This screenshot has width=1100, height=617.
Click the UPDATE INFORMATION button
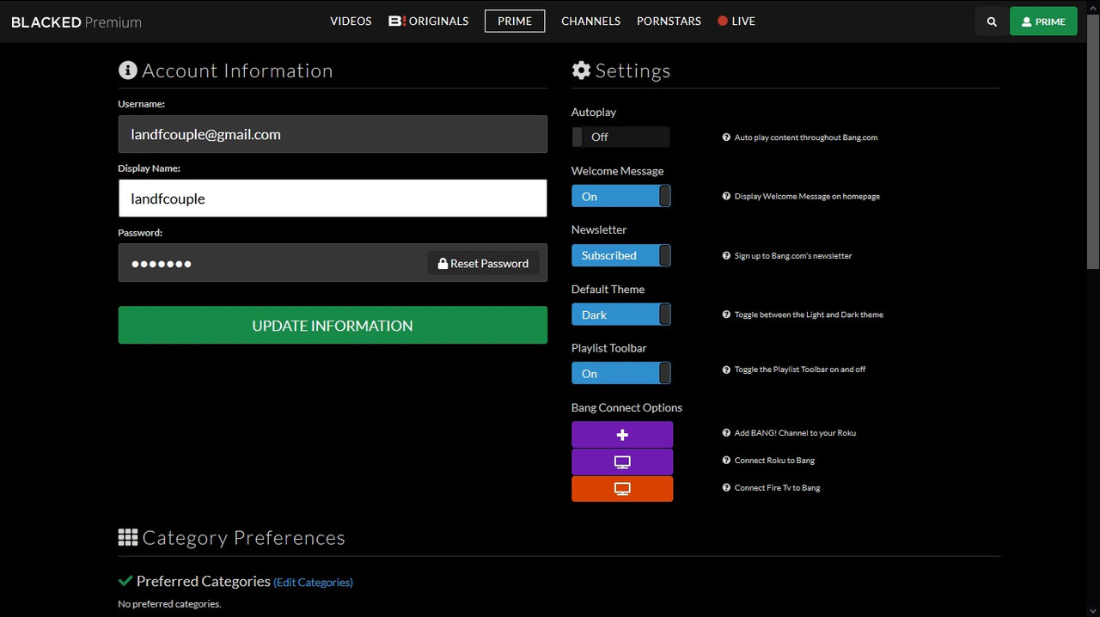[333, 326]
